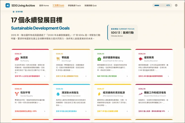Screen dimensions: 185x123
Task: Click the 全球共識 label text
Action: (x=19, y=12)
